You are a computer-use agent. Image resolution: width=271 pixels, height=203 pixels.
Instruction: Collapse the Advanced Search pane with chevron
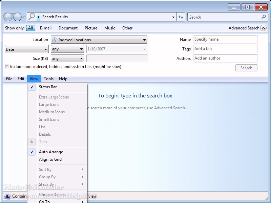[263, 28]
